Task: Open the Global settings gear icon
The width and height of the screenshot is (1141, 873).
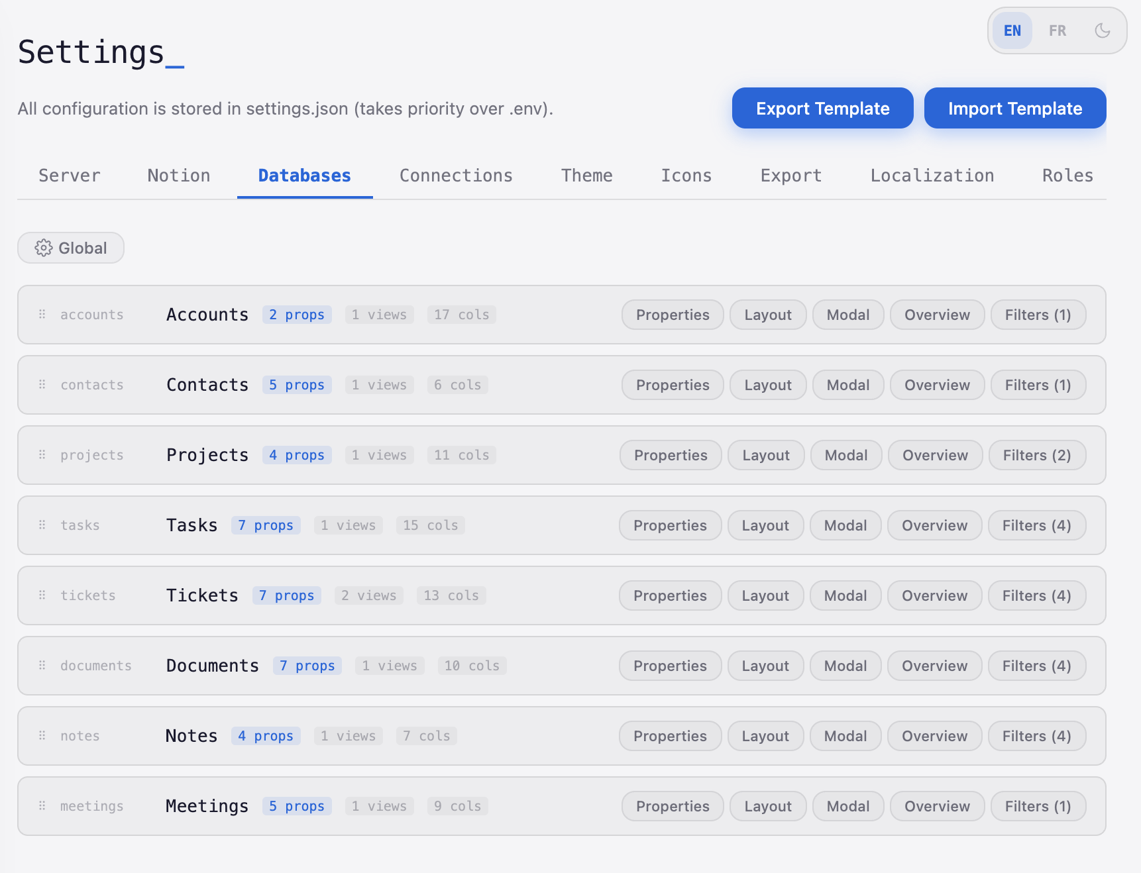Action: pos(44,248)
